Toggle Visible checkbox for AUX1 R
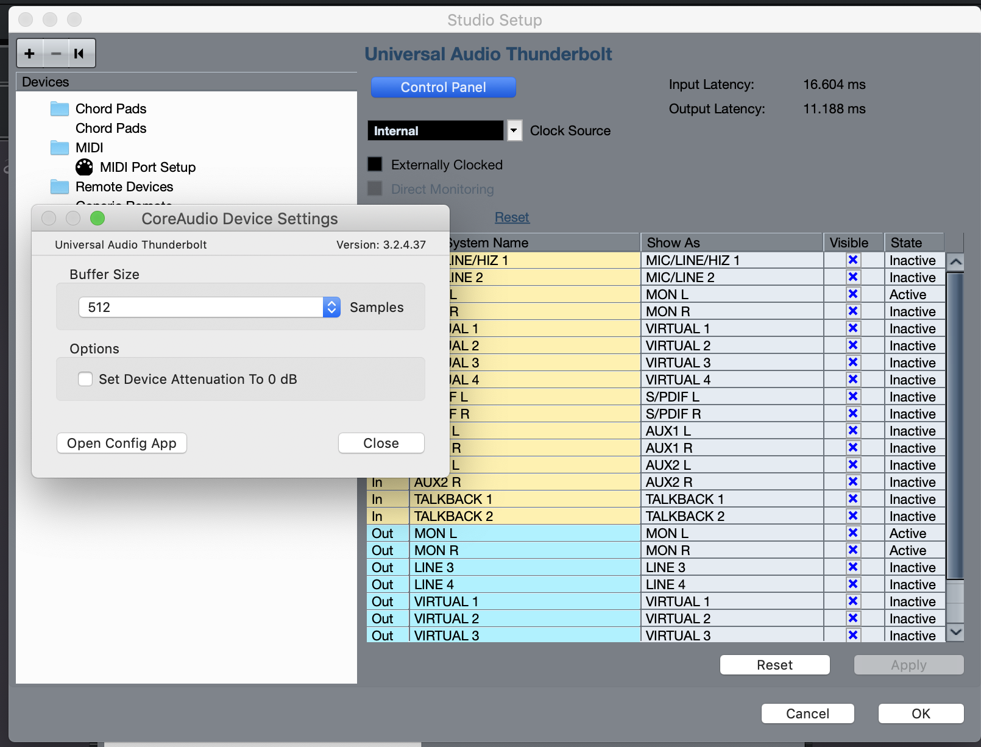This screenshot has width=981, height=747. 853,448
